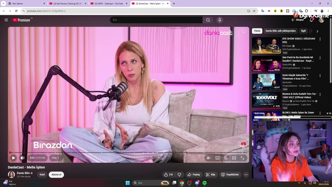The image size is (332, 187).
Task: Click the Oluştur create button
Action: click(297, 20)
